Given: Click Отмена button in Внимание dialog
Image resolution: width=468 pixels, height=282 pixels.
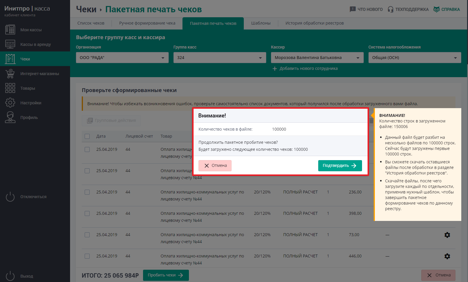Looking at the screenshot, I should [215, 166].
